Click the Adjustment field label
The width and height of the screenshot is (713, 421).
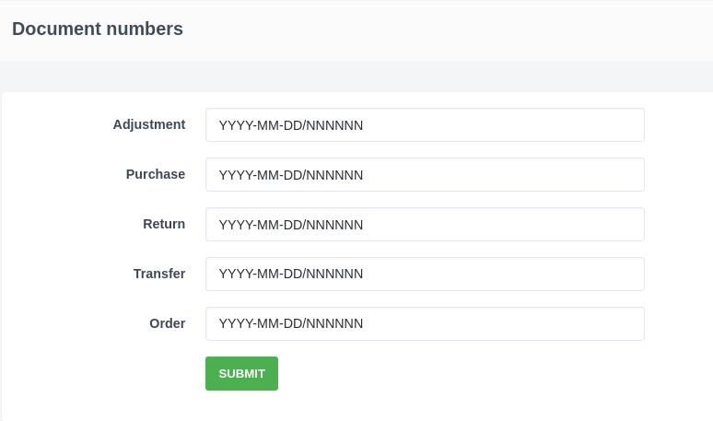coord(148,124)
